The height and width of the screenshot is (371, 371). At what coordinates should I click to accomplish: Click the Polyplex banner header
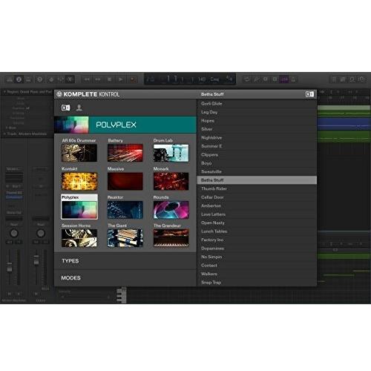click(x=125, y=125)
